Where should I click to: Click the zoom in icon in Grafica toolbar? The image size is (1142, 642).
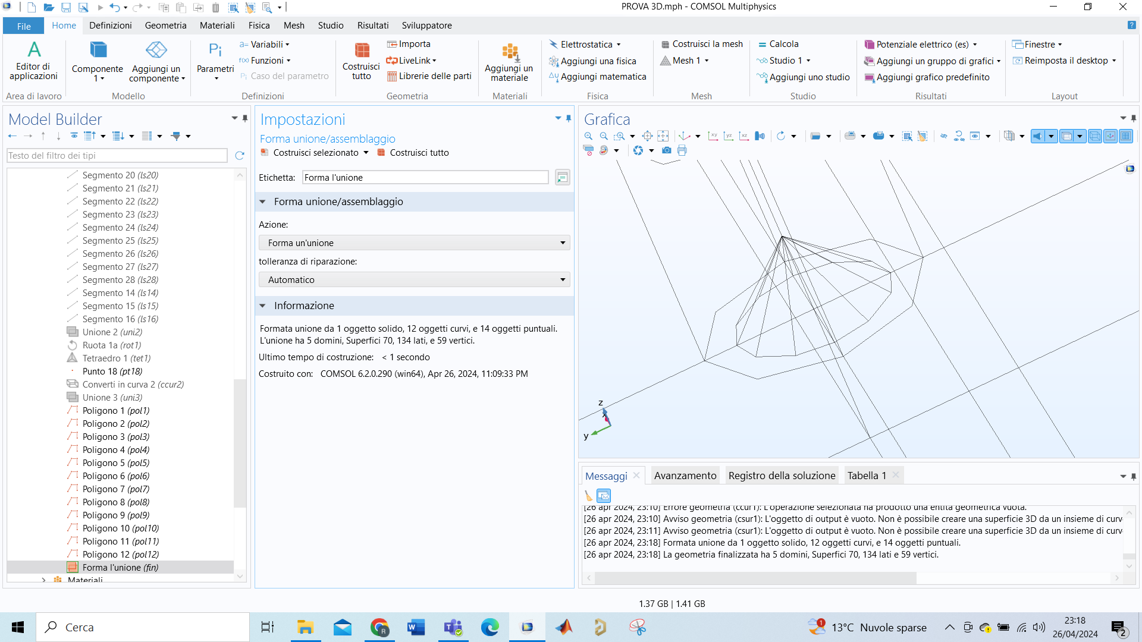pos(588,136)
